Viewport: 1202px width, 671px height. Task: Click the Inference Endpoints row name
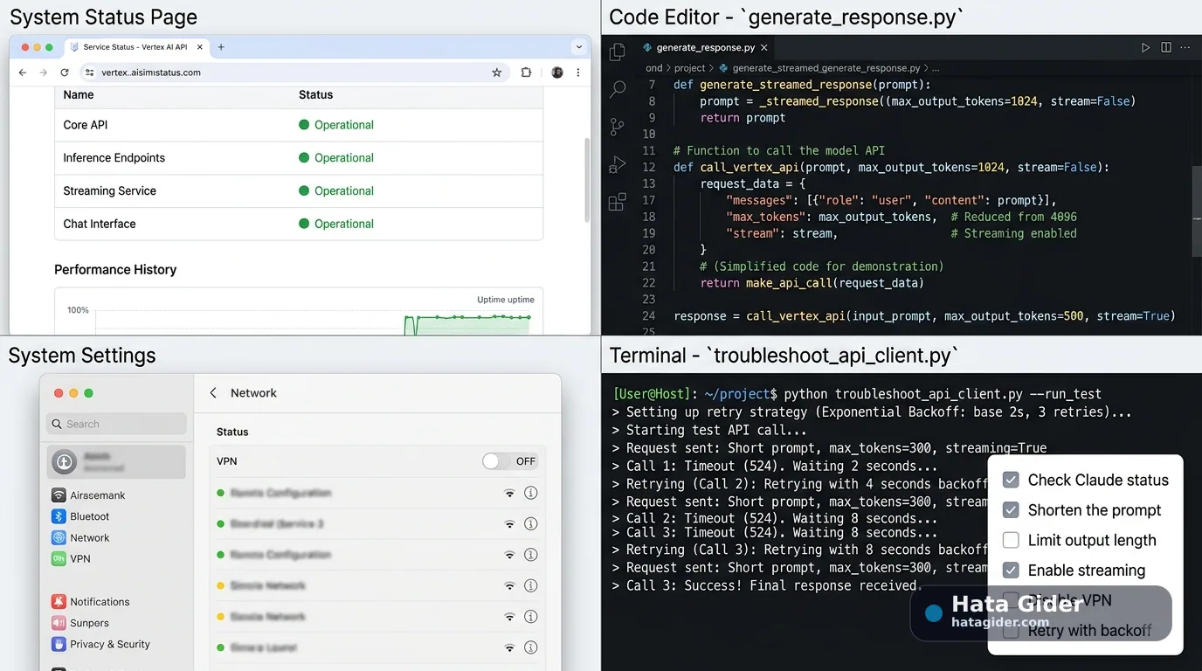tap(114, 158)
